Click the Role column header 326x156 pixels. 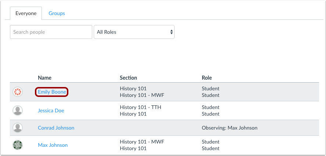[x=207, y=78]
